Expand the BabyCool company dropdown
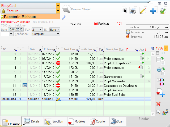The width and height of the screenshot is (170, 127). [58, 5]
